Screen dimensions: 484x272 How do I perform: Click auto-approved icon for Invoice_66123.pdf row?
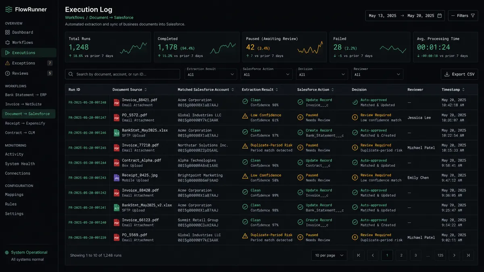click(x=355, y=222)
